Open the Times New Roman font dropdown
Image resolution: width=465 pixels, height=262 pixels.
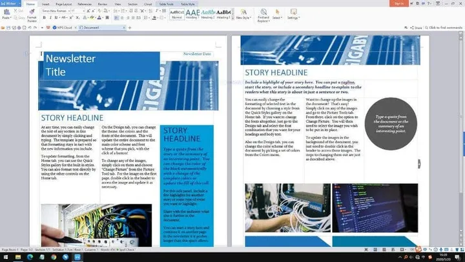point(54,11)
